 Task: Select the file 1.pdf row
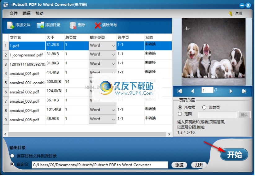click(27, 46)
